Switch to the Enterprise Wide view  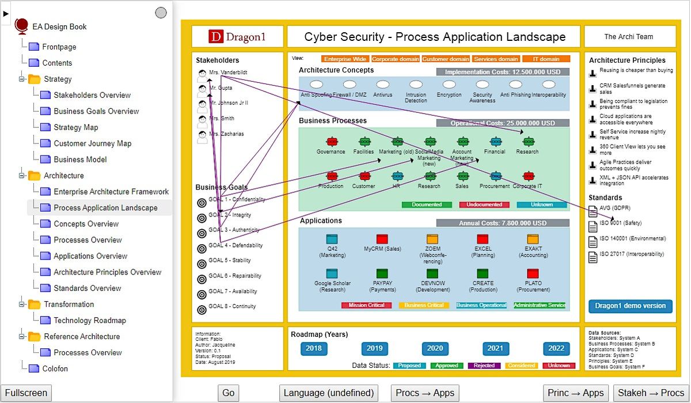point(345,58)
